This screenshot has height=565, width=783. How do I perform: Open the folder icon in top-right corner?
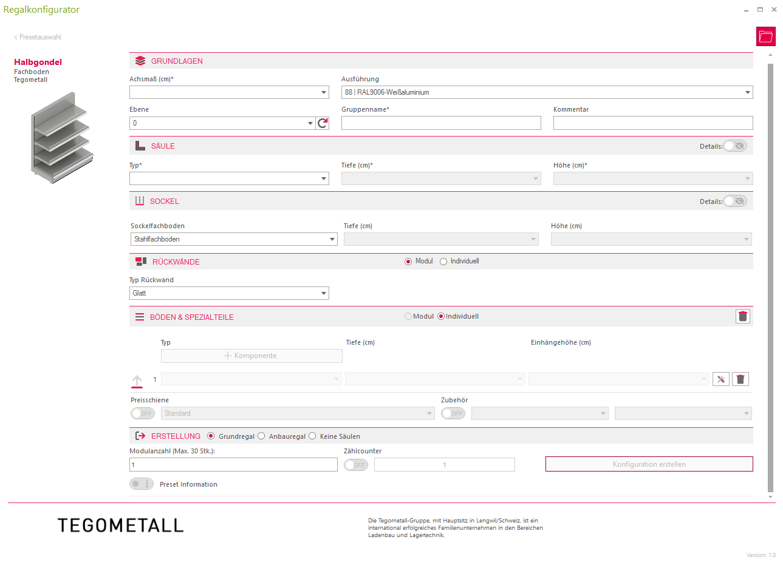coord(766,36)
